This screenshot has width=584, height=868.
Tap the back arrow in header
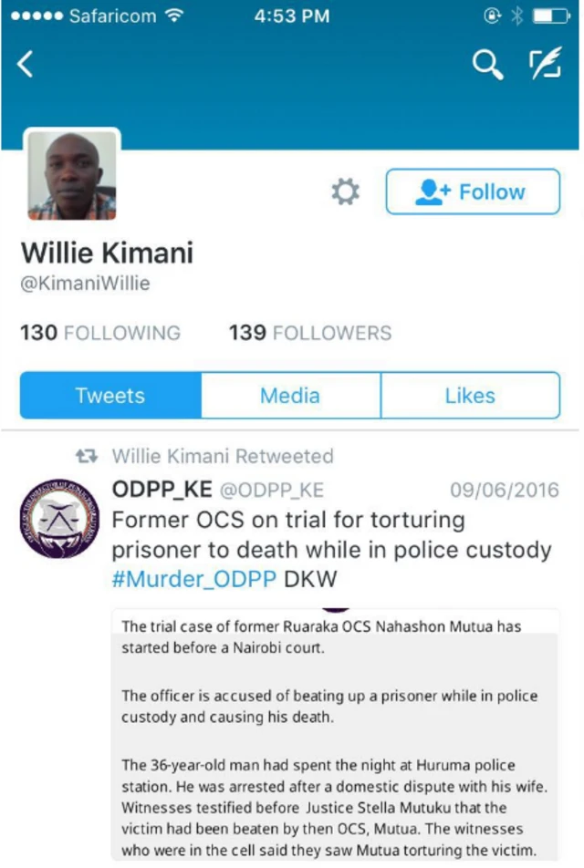(25, 64)
